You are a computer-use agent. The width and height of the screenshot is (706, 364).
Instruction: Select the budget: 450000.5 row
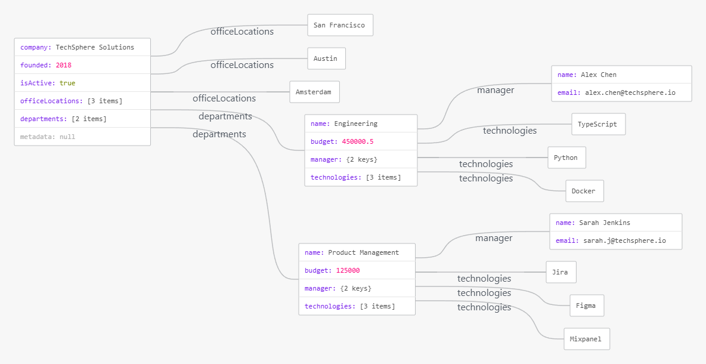pos(361,141)
